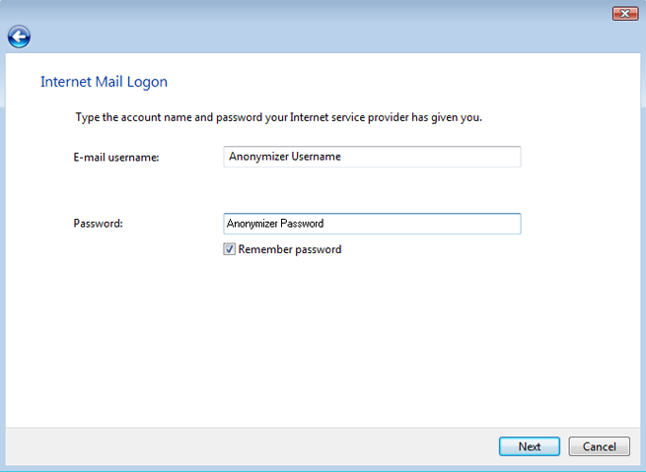The width and height of the screenshot is (646, 472).
Task: Toggle the Remember password checkbox
Action: pos(230,250)
